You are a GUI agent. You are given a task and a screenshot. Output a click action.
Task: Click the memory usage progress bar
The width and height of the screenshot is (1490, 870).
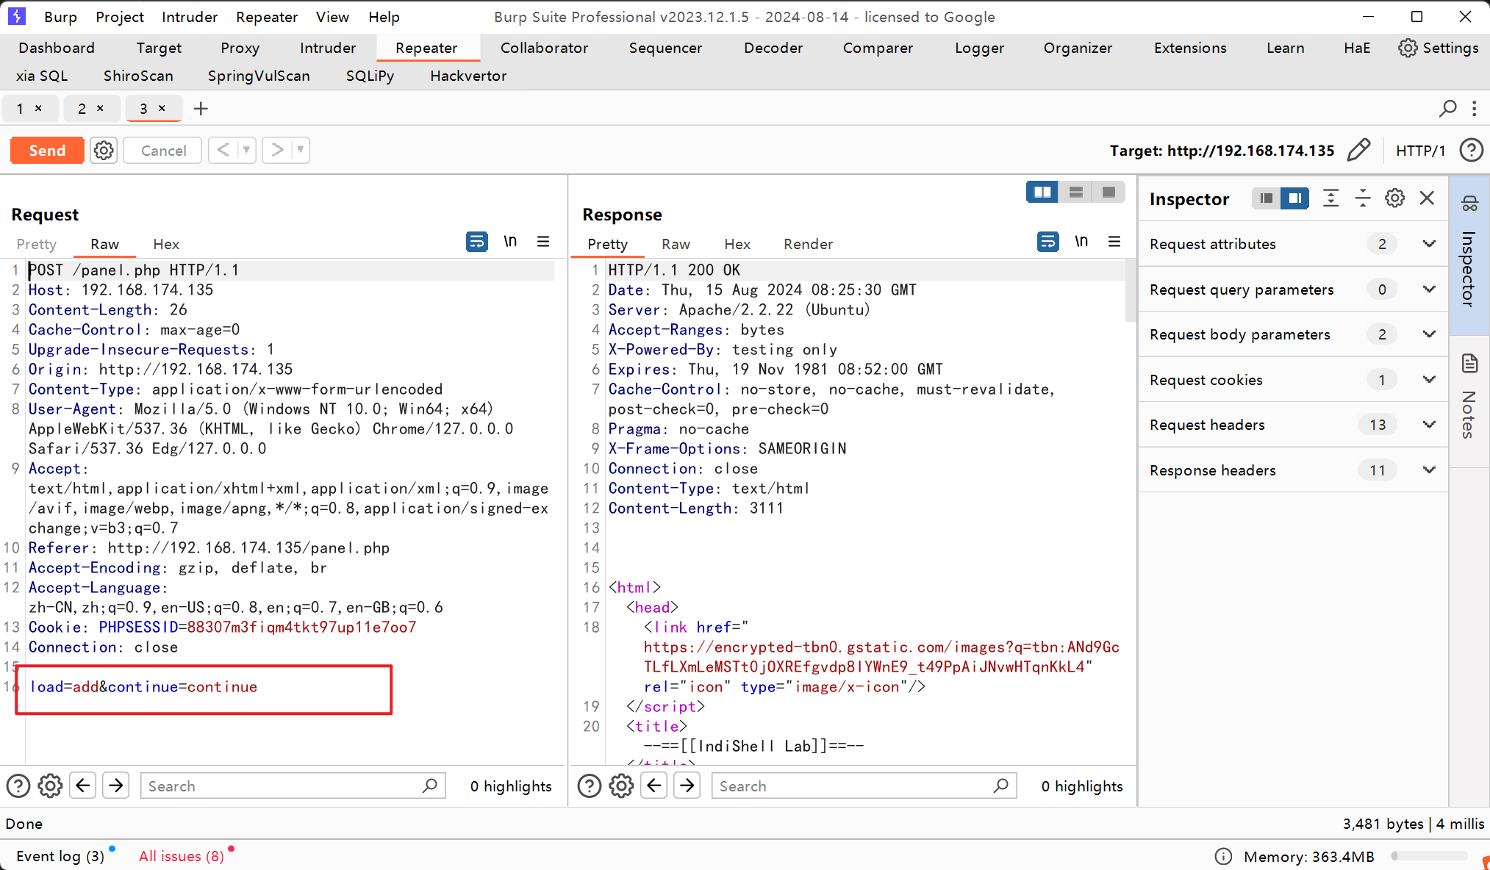tap(1429, 856)
